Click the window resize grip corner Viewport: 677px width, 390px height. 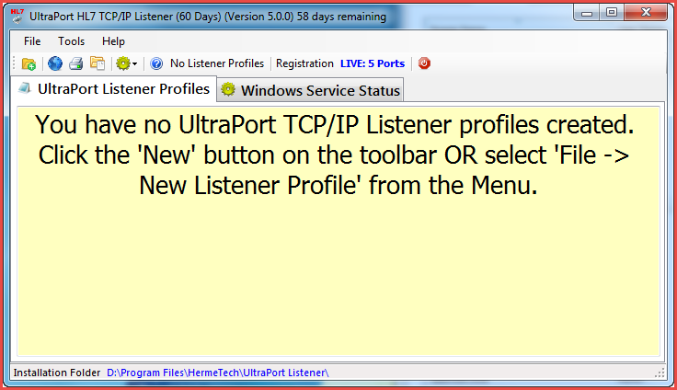click(x=660, y=373)
